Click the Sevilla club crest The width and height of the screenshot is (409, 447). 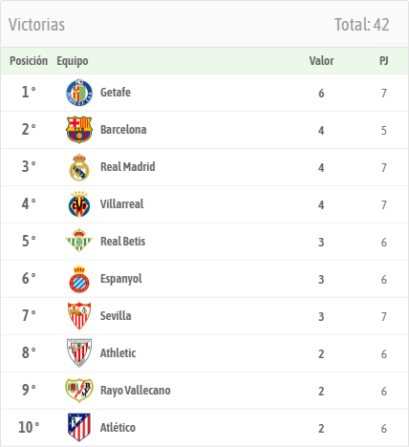(x=79, y=316)
